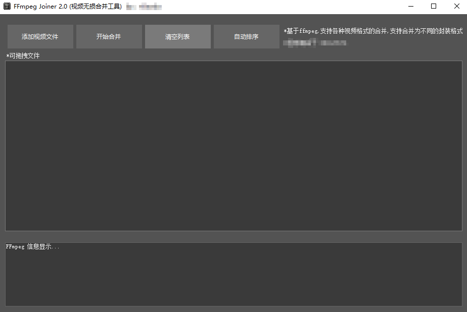The height and width of the screenshot is (312, 467).
Task: Close the FFmpeg Joiner window
Action: [x=456, y=6]
